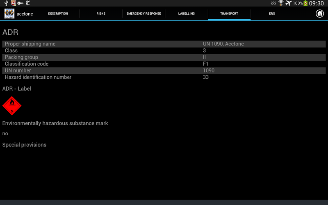Tap 'Environmentally hazardous substance mark' heading

[55, 123]
